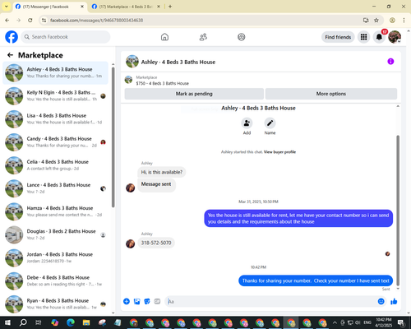411x329 pixels.
Task: Click the Name edit pencil icon
Action: 270,123
